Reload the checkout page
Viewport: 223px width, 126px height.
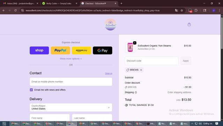(x=15, y=10)
